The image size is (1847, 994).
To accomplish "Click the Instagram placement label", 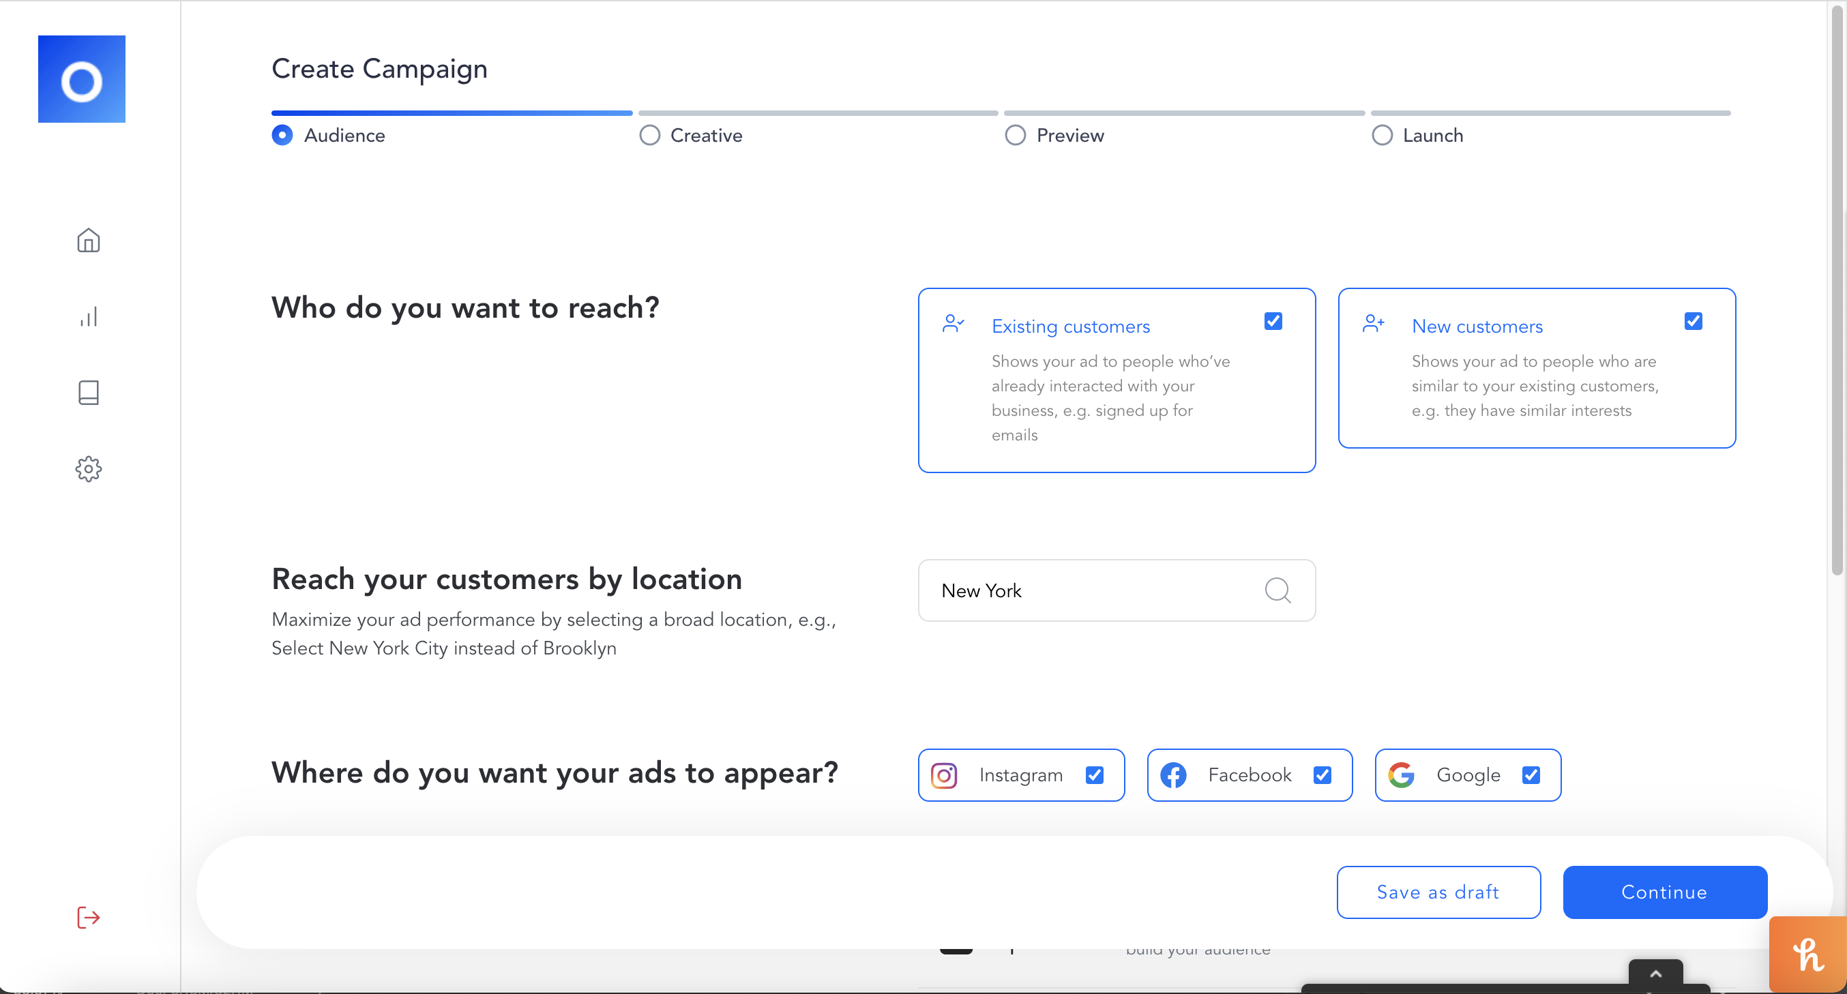I will [x=1021, y=775].
